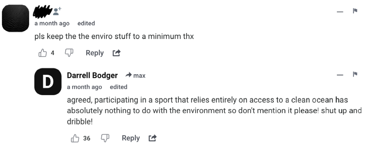This screenshot has height=143, width=370.
Task: Collapse Darrell Bodger's reply
Action: [340, 75]
